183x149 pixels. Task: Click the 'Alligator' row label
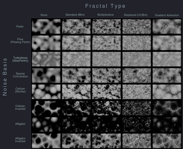pos(20,124)
